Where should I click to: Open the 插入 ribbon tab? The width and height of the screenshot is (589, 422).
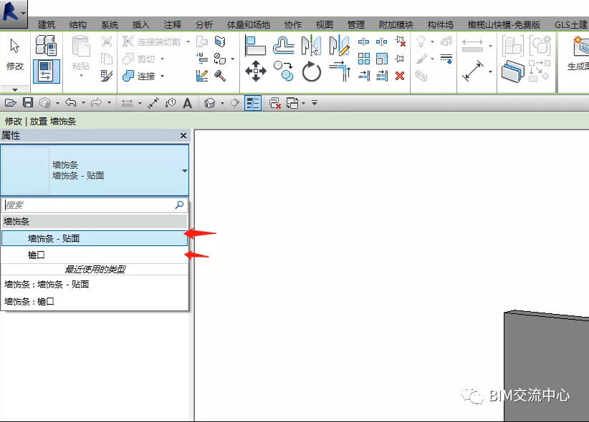[141, 25]
